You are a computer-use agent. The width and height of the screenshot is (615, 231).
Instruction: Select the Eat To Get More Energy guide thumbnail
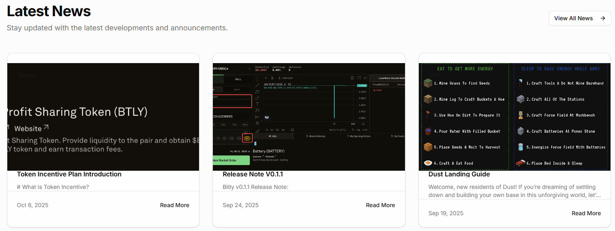pos(515,117)
